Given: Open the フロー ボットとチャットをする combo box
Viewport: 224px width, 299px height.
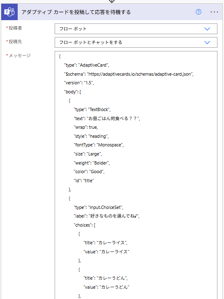Looking at the screenshot, I should (136, 42).
